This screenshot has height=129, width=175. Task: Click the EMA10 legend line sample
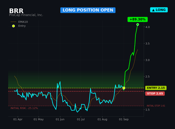pyautogui.click(x=13, y=22)
